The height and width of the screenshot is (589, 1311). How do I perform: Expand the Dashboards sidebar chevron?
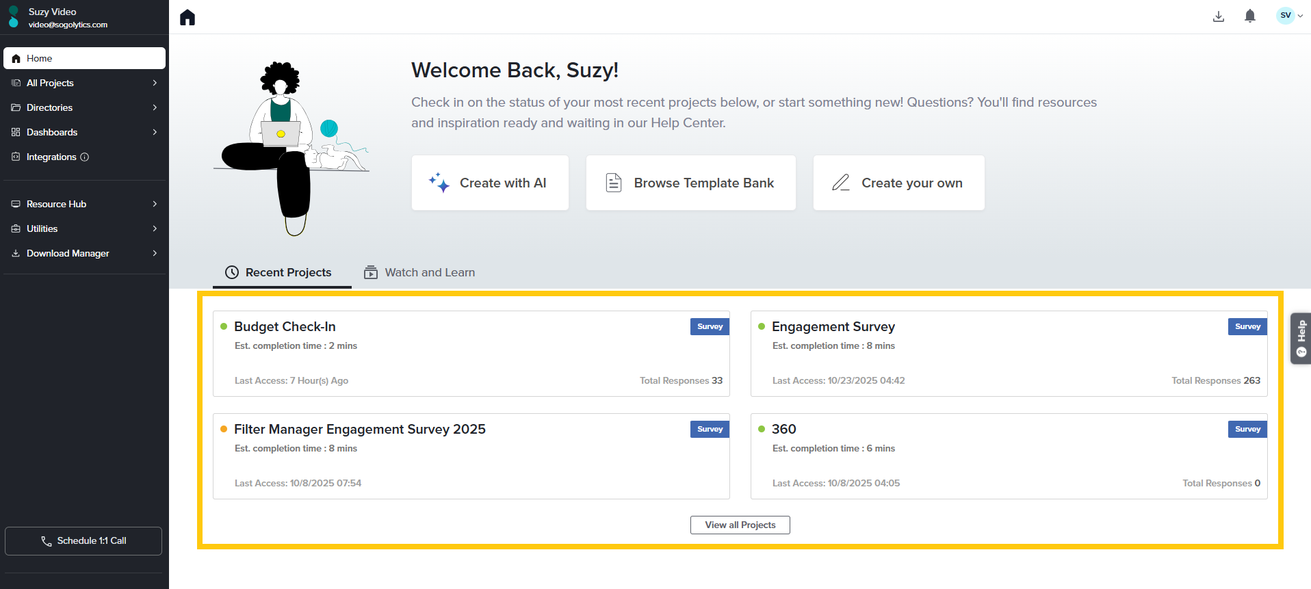[x=155, y=132]
